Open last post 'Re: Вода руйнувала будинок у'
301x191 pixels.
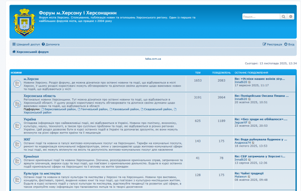(261, 139)
